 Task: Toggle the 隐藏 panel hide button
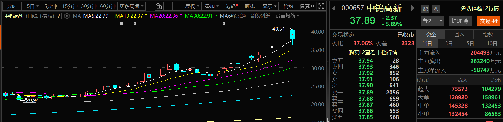point(307,6)
